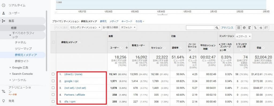Open 概要 in the sidebar
Viewport: 274px width, 106px height.
click(14, 28)
